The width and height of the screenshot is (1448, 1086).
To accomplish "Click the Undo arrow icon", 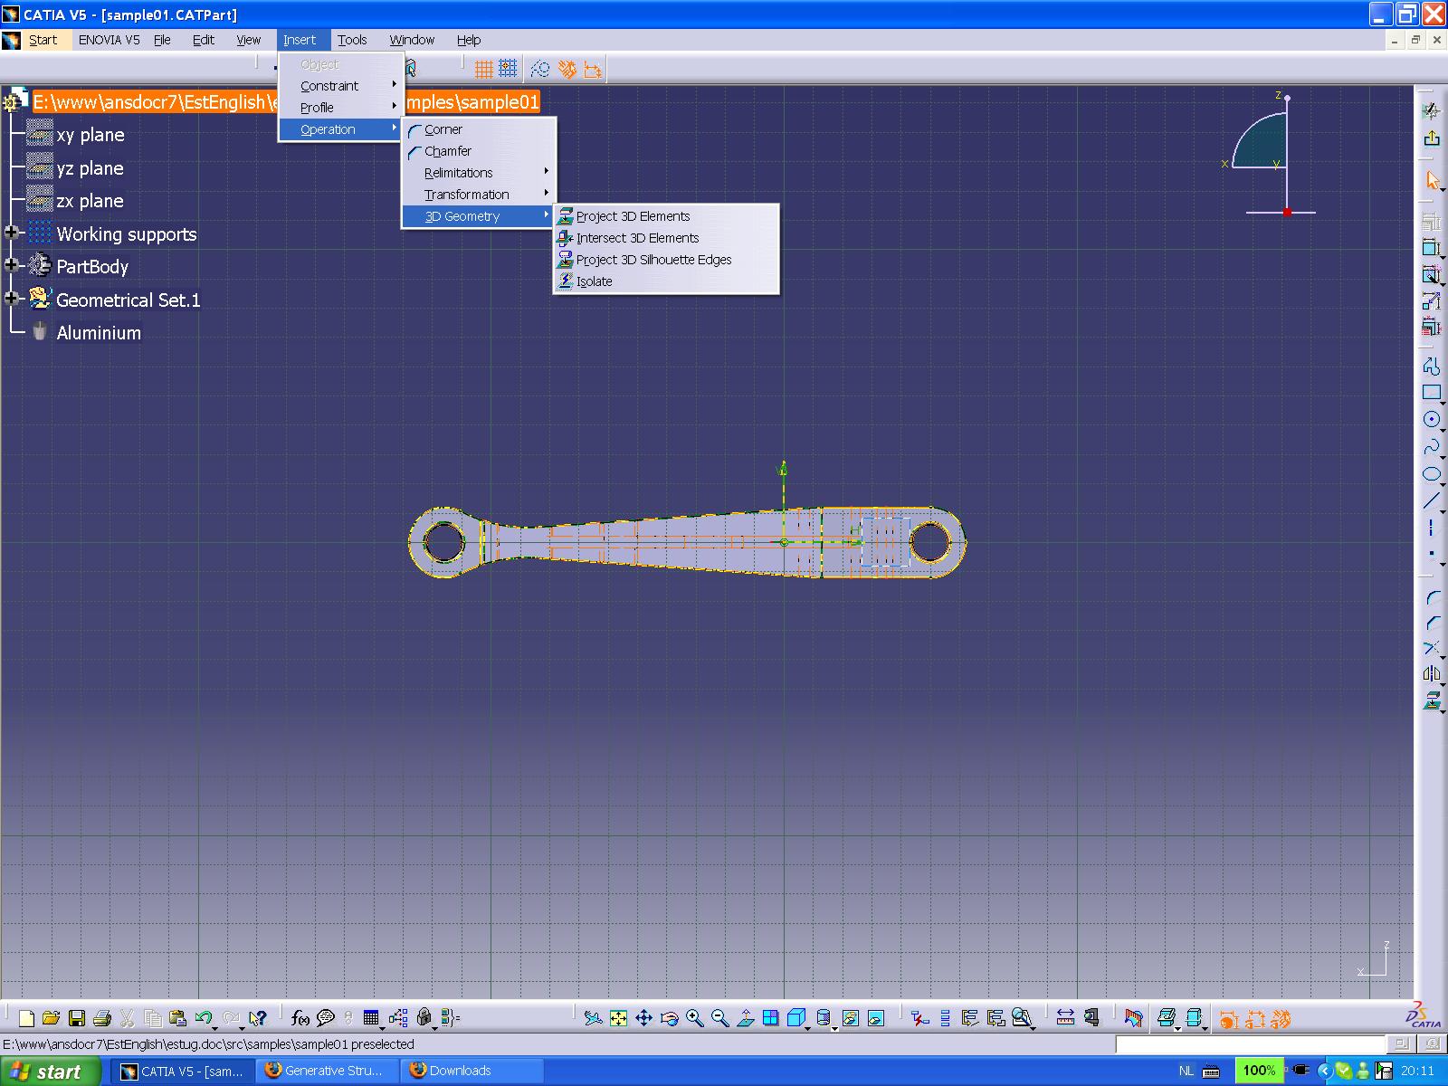I will pyautogui.click(x=203, y=1019).
